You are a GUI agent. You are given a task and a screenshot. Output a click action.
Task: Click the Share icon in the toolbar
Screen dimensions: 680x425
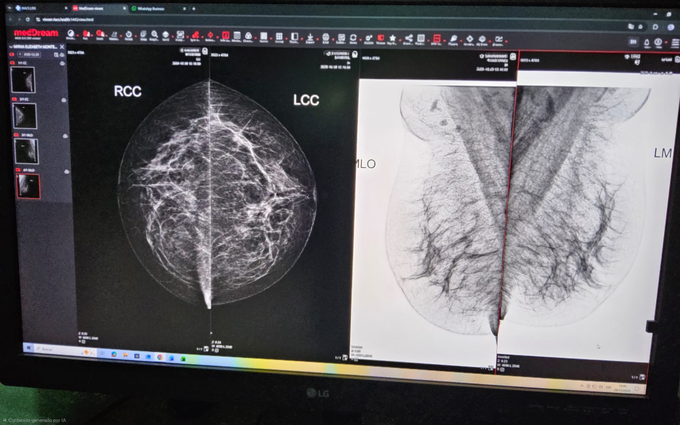point(408,39)
